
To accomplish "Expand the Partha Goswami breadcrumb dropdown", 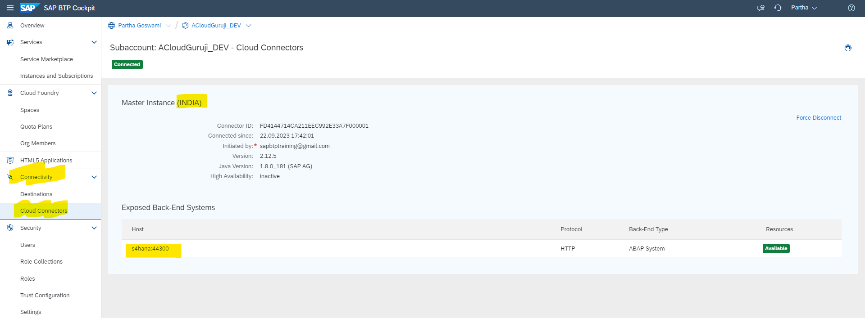I will click(168, 26).
